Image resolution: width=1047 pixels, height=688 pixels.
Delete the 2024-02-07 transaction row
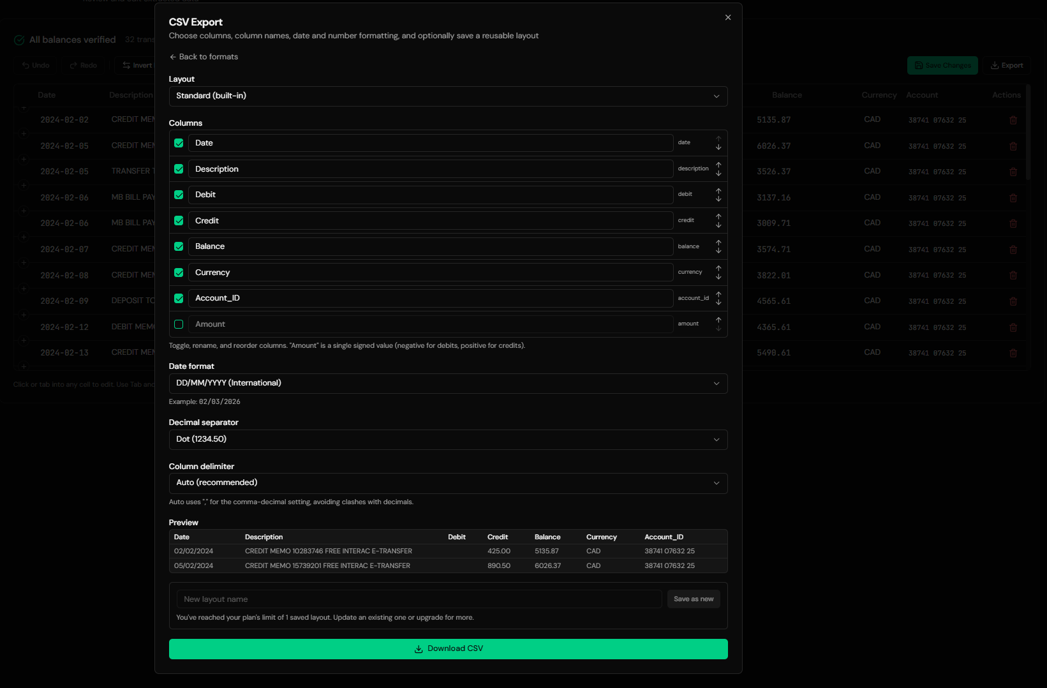coord(1013,250)
